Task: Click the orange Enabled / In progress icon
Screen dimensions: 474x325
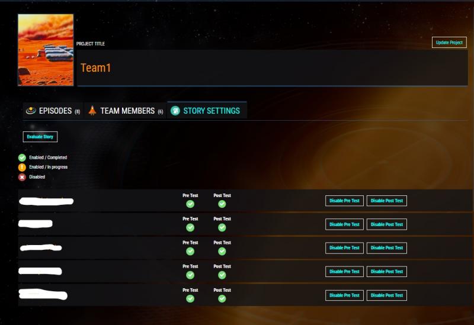Action: click(22, 167)
